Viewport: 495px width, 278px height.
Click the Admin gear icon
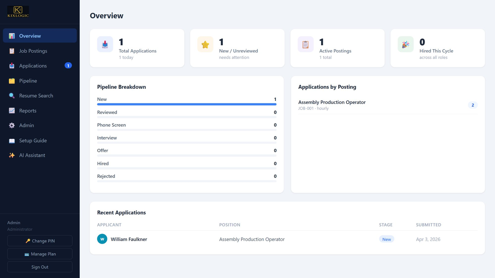coord(12,125)
